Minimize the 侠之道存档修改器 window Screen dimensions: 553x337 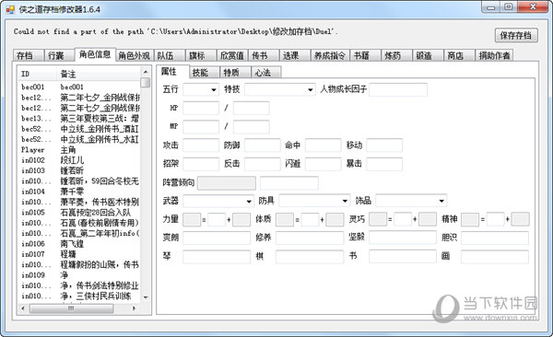point(491,7)
